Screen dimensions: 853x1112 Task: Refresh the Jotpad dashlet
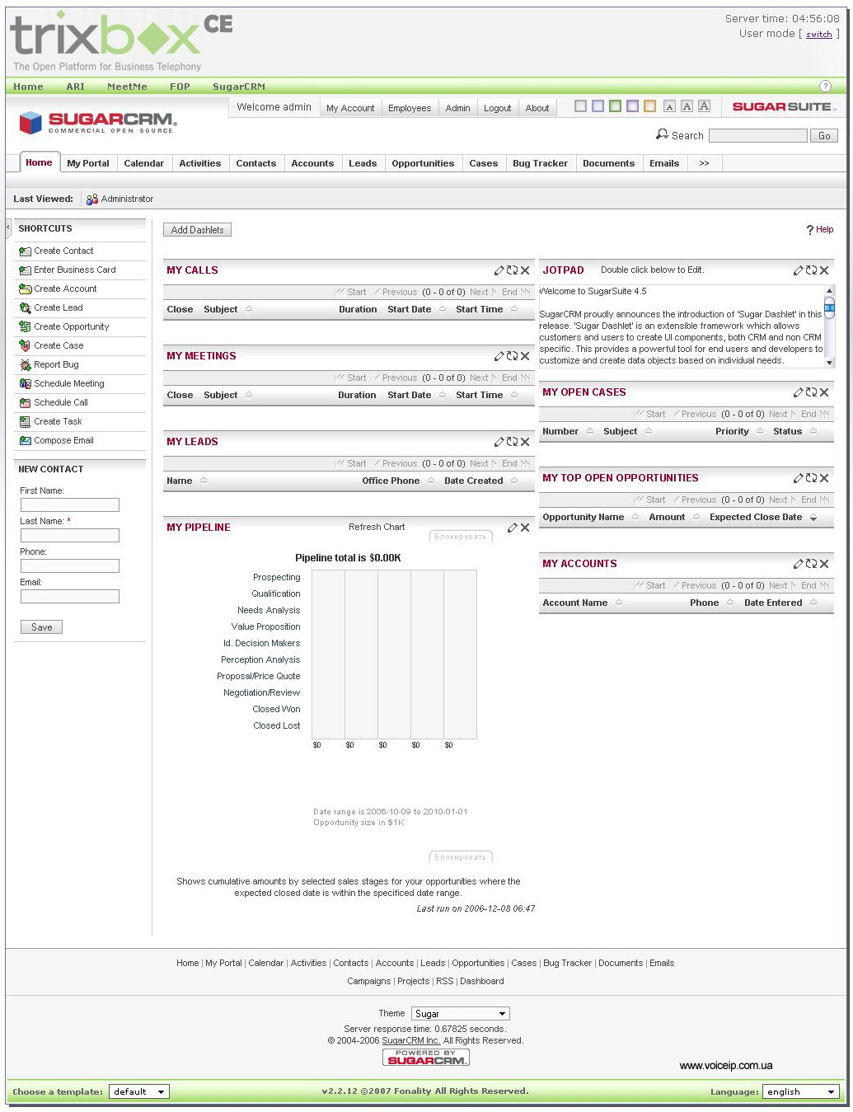[x=811, y=270]
